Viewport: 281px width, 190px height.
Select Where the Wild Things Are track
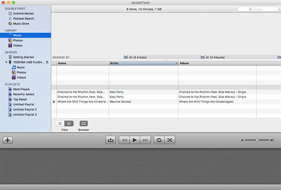coord(83,101)
